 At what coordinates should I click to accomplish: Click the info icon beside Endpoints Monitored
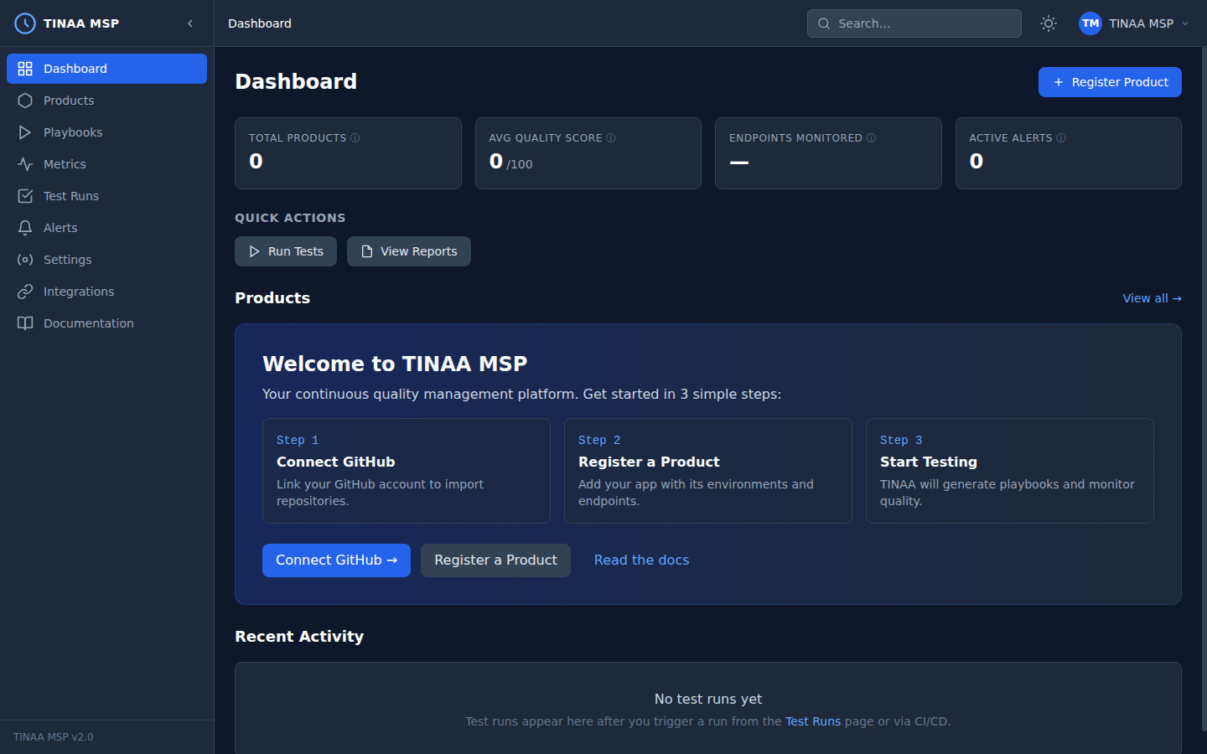871,138
